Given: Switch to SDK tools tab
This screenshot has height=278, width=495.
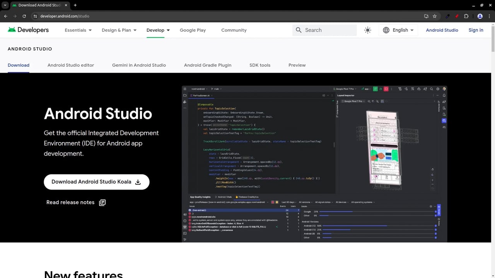Looking at the screenshot, I should click(260, 65).
